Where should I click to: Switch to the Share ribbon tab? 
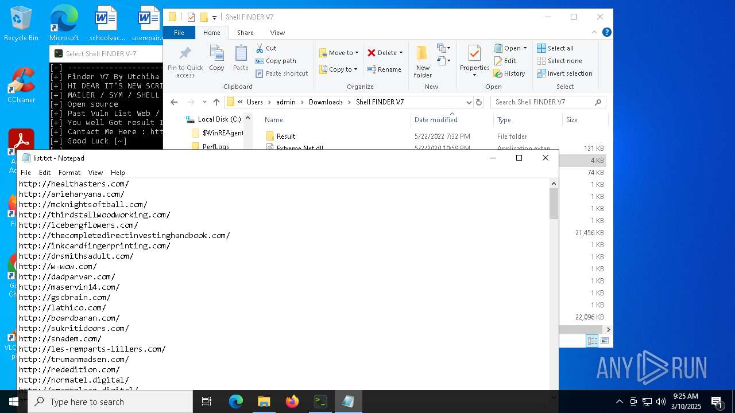point(245,33)
